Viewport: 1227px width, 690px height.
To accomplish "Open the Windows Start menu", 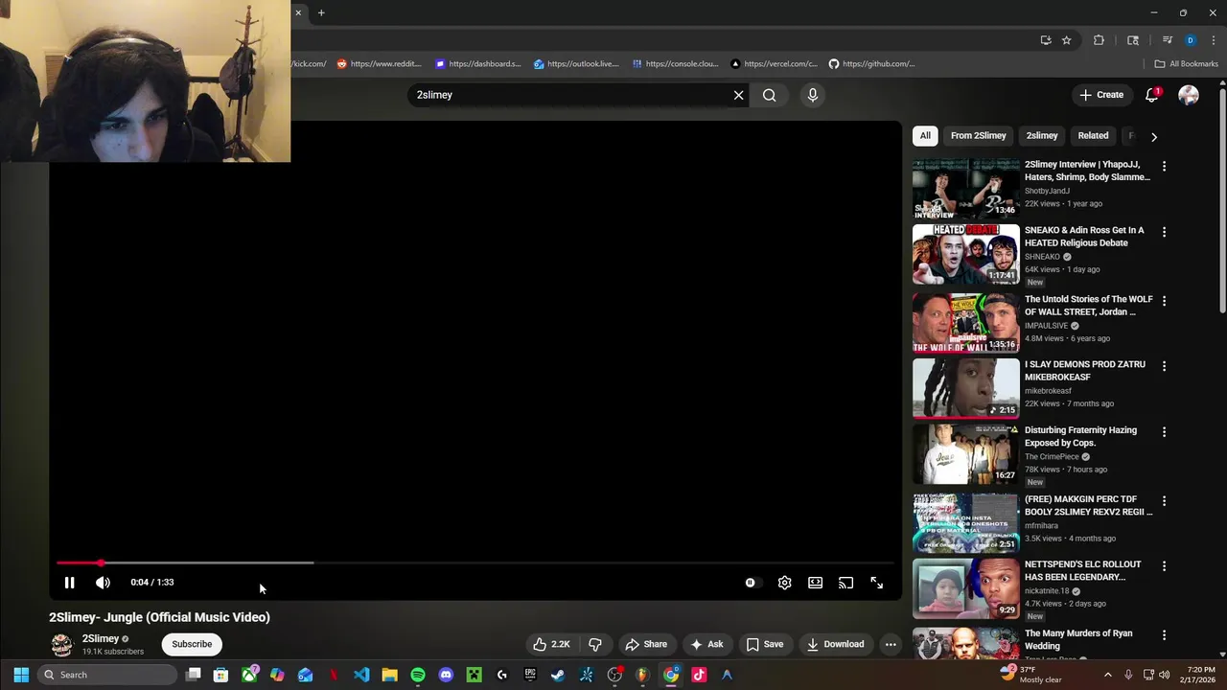I will click(21, 675).
